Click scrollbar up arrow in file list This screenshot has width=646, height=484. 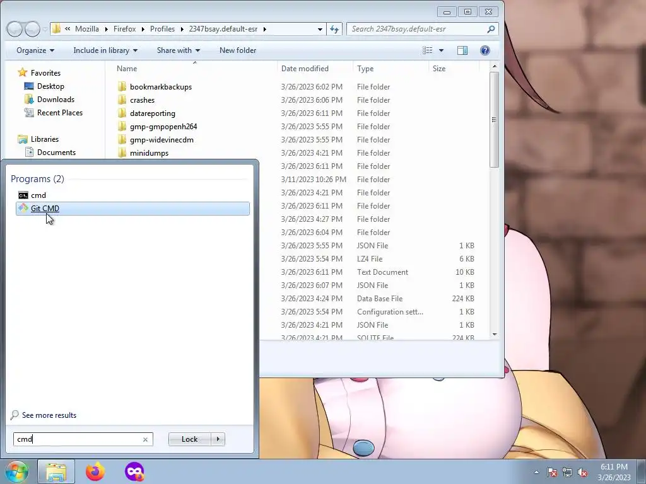(495, 66)
